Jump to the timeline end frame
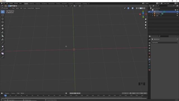Viewport: 179px width, 101px height. click(80, 93)
